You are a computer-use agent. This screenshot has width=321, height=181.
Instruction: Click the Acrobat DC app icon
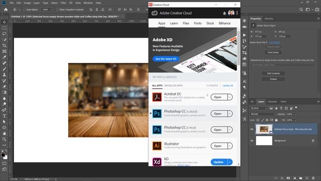click(x=157, y=97)
